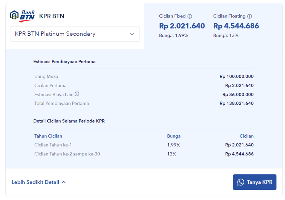Click the Bunga column header
The height and width of the screenshot is (200, 285).
point(174,136)
